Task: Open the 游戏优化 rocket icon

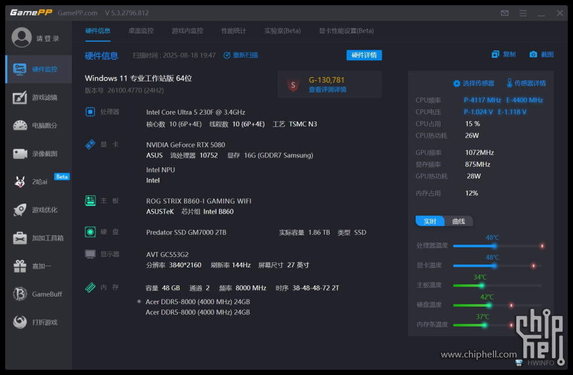Action: 20,210
